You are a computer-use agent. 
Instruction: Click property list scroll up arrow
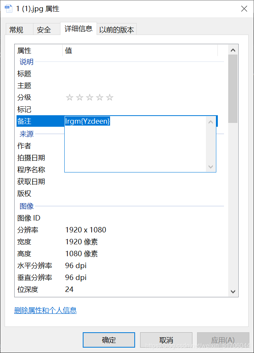coord(233,50)
